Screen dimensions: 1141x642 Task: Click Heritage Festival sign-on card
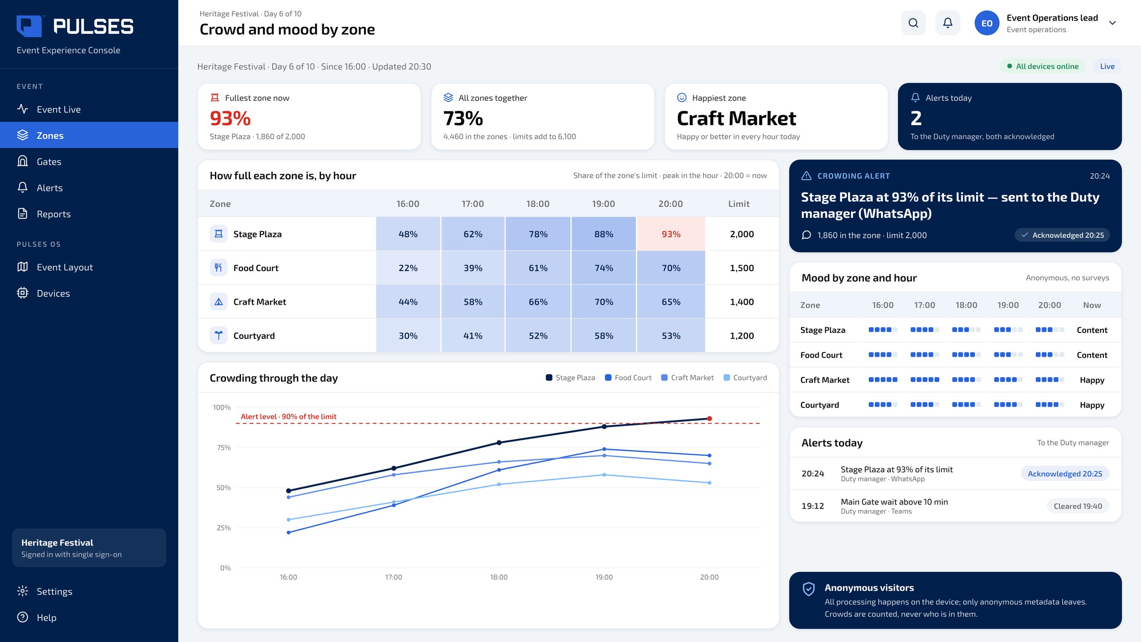[x=89, y=548]
